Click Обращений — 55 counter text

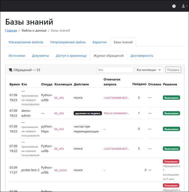(x=27, y=70)
